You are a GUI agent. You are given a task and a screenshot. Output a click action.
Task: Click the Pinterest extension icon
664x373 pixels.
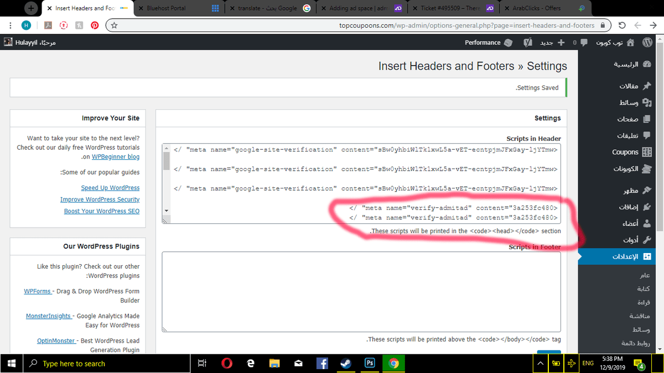tap(95, 25)
